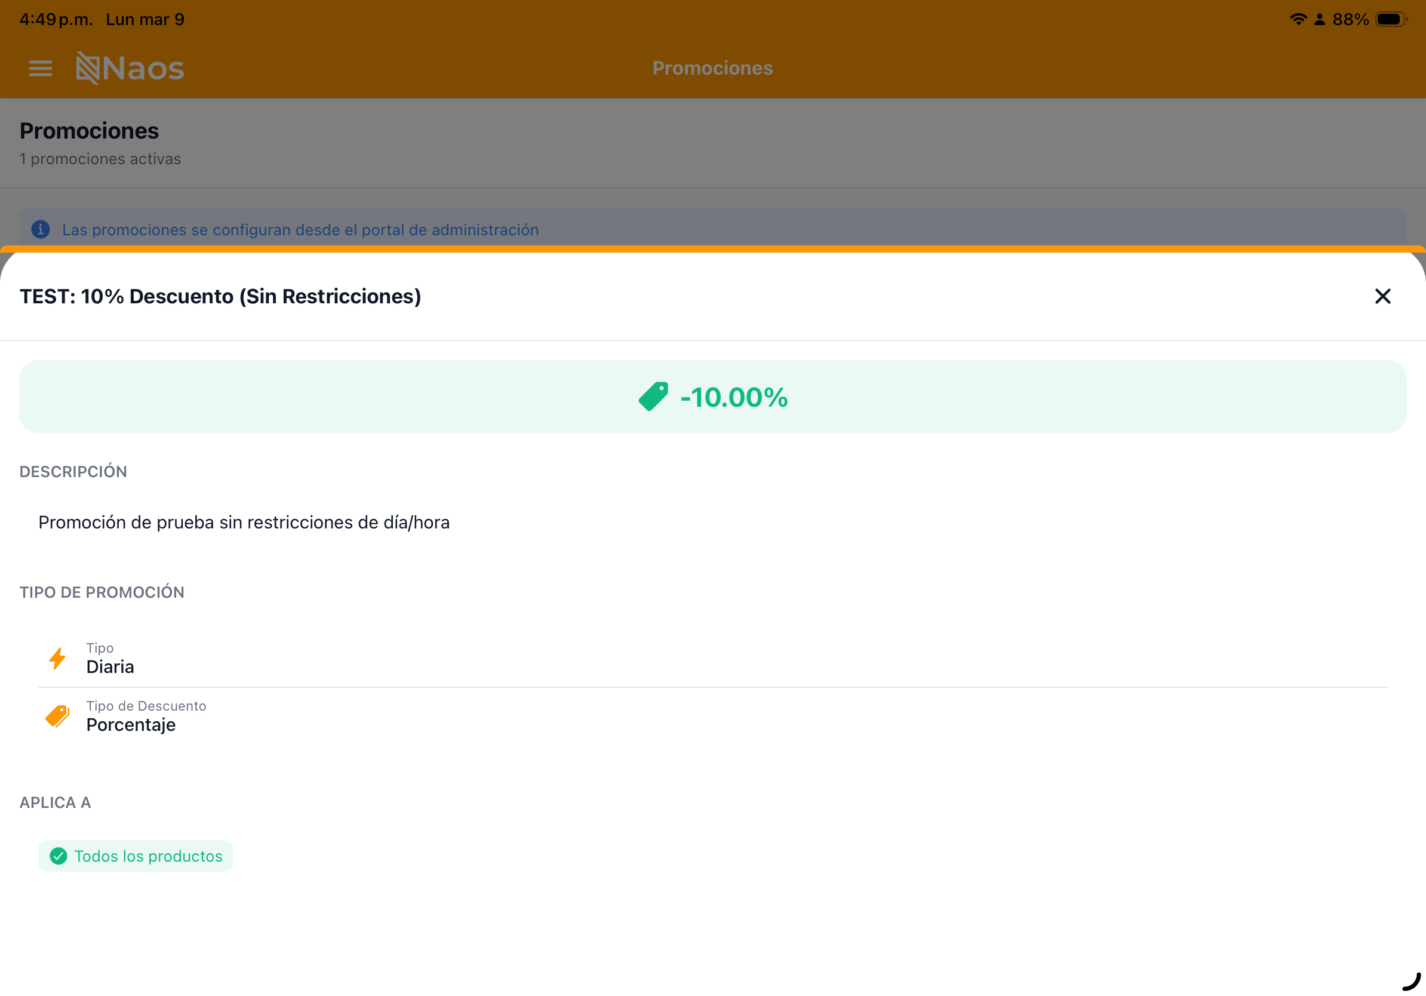
Task: Tap the Promociones title in header bar
Action: (x=712, y=68)
